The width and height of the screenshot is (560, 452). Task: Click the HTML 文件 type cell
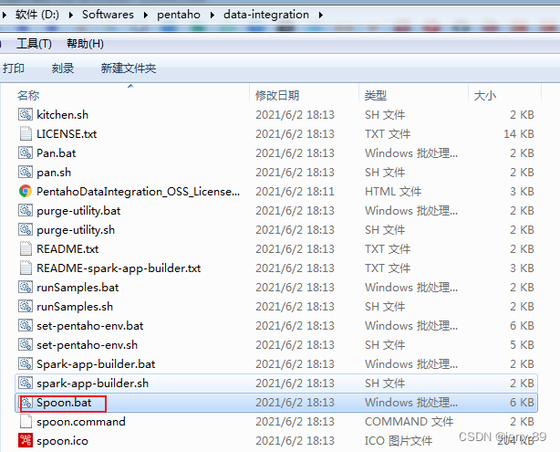pos(393,192)
